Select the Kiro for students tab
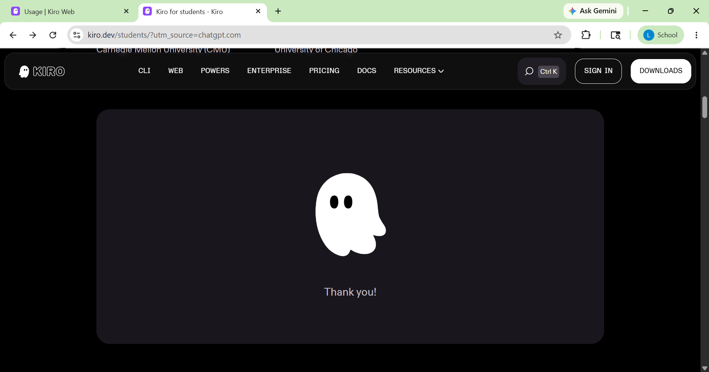The width and height of the screenshot is (709, 372). coord(202,11)
